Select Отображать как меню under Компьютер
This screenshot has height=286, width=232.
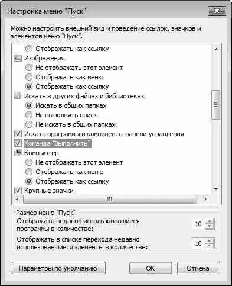[29, 172]
